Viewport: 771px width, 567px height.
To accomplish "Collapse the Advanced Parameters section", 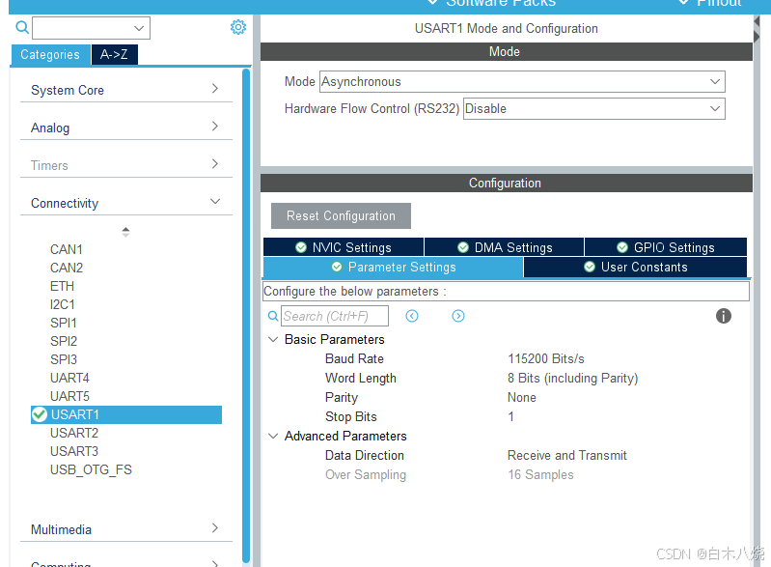I will click(x=273, y=436).
